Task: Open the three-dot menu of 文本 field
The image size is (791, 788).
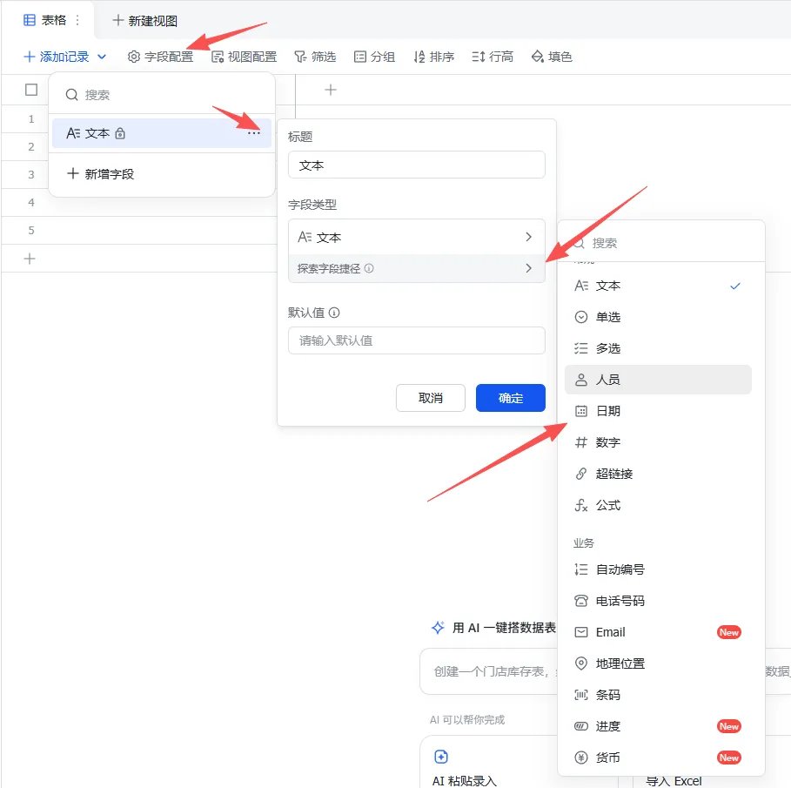Action: click(x=254, y=133)
